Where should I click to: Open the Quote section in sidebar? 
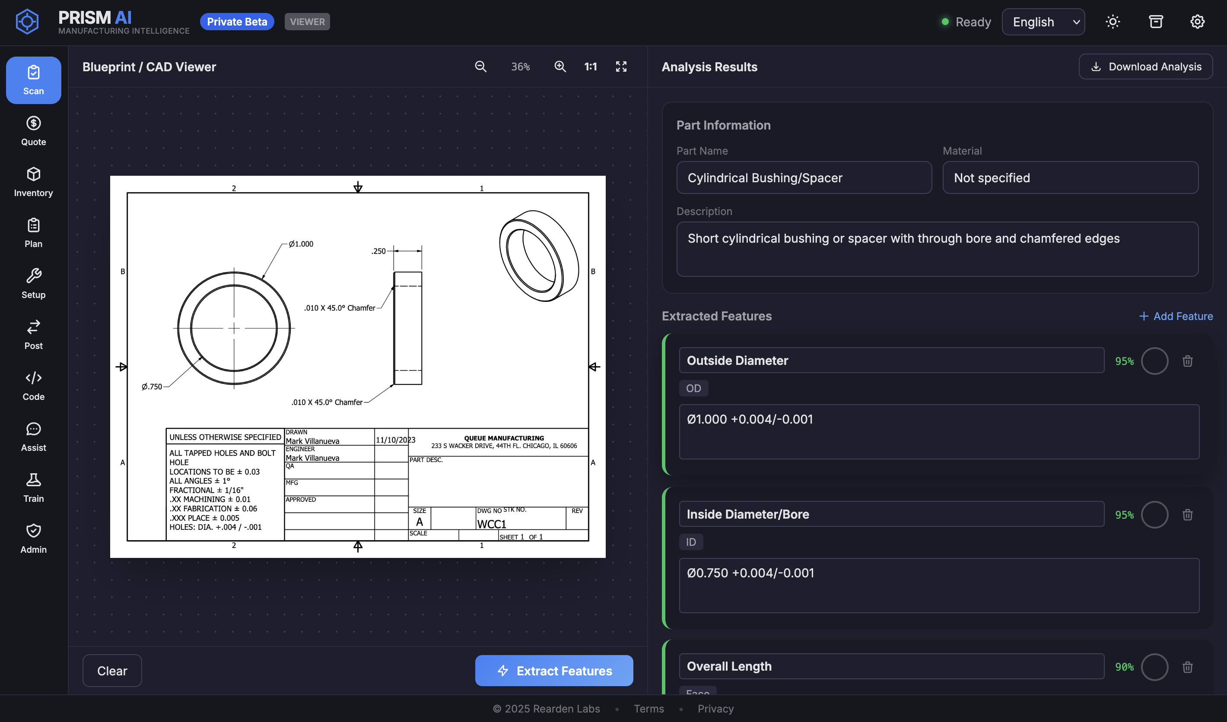[x=33, y=131]
